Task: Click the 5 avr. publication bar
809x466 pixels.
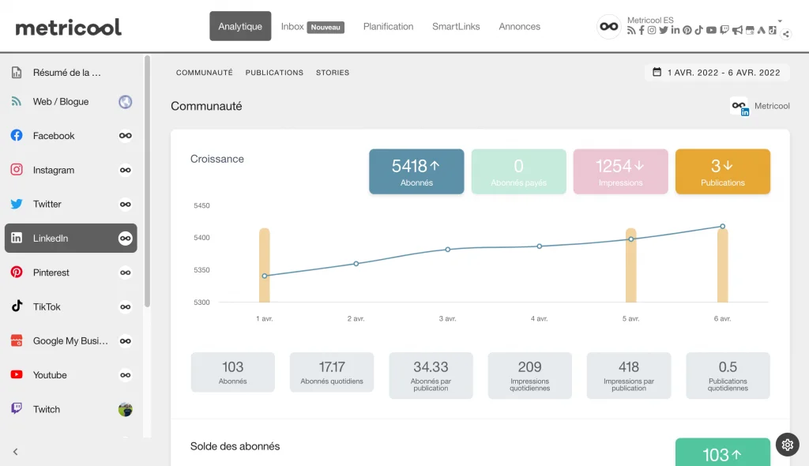Action: pyautogui.click(x=630, y=265)
